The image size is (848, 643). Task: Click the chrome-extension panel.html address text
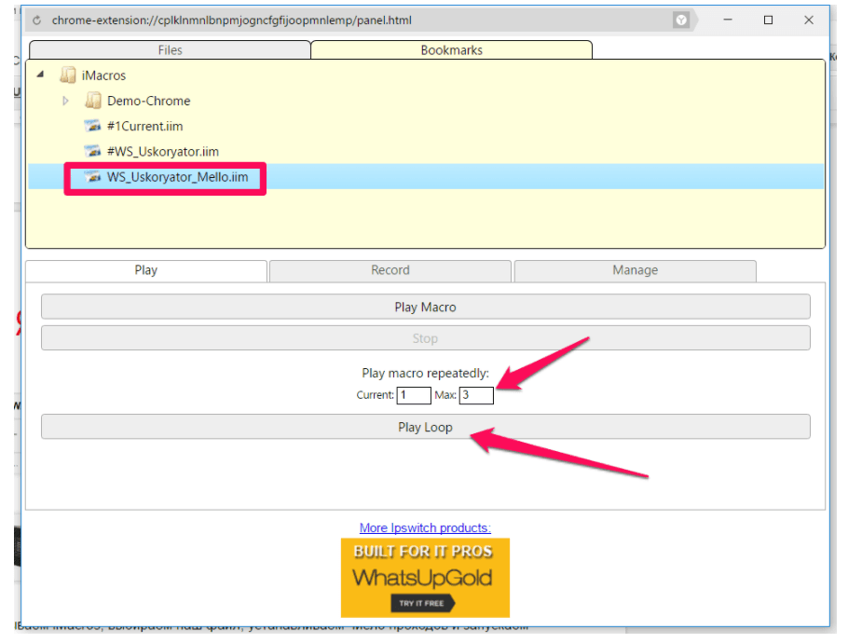point(231,21)
